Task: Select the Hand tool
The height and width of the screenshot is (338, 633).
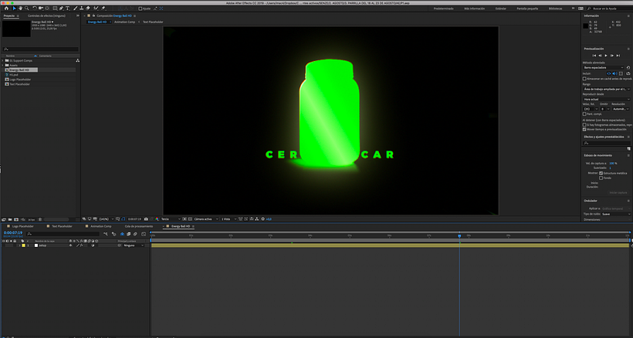Action: 20,8
